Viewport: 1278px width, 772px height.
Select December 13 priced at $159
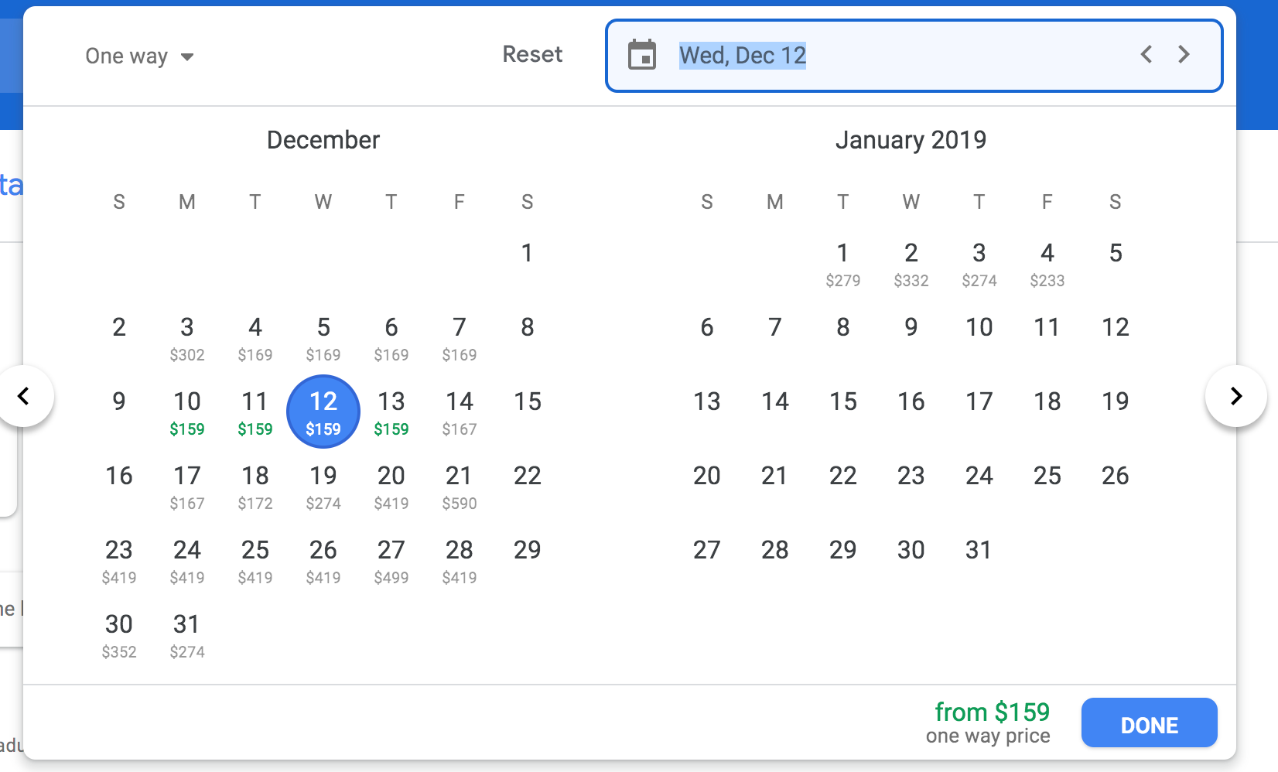tap(391, 412)
